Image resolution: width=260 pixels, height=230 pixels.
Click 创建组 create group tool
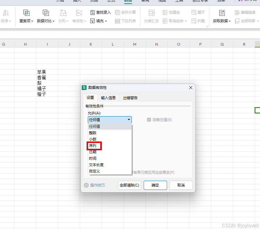point(171,12)
